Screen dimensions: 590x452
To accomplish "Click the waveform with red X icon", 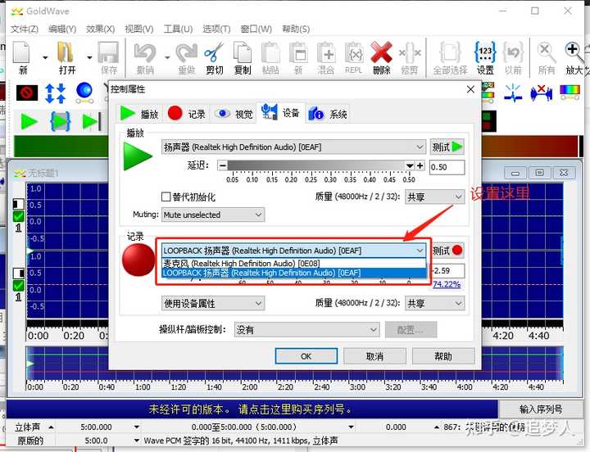I will (x=542, y=93).
